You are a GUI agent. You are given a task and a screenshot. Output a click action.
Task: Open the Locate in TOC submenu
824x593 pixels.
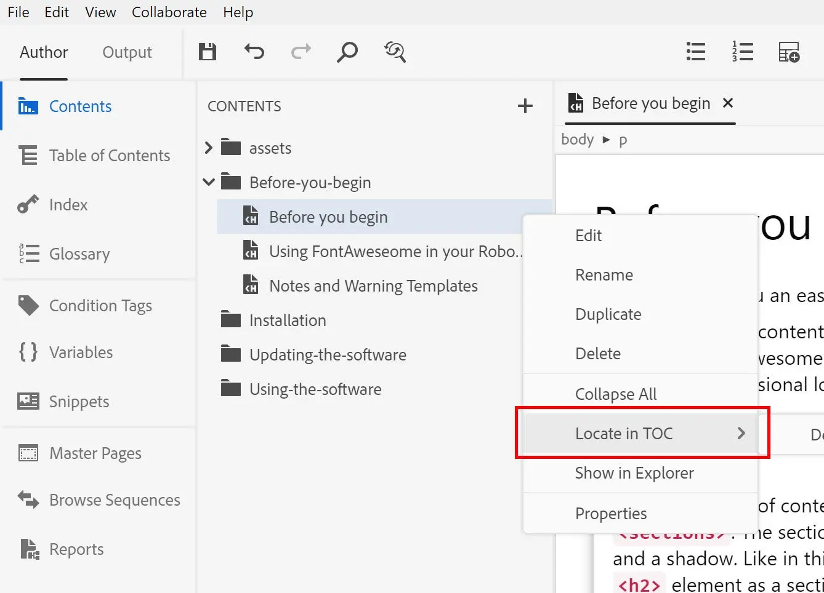(x=623, y=433)
